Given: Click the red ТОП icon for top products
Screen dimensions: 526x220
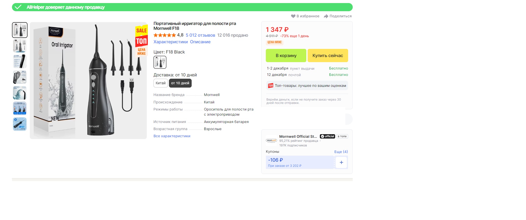Looking at the screenshot, I should (x=270, y=86).
